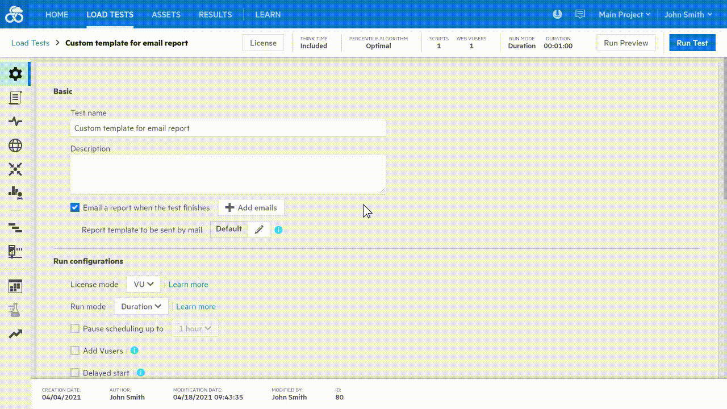This screenshot has height=409, width=727.
Task: Select the SLA pulse icon in the sidebar
Action: pos(15,121)
